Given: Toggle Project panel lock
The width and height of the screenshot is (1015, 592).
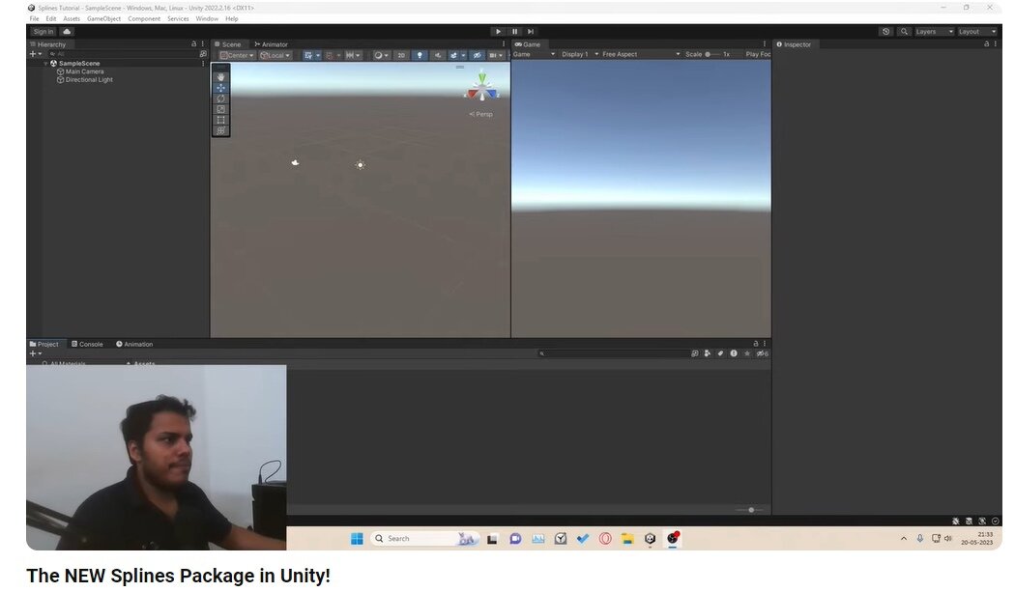Looking at the screenshot, I should [x=755, y=344].
